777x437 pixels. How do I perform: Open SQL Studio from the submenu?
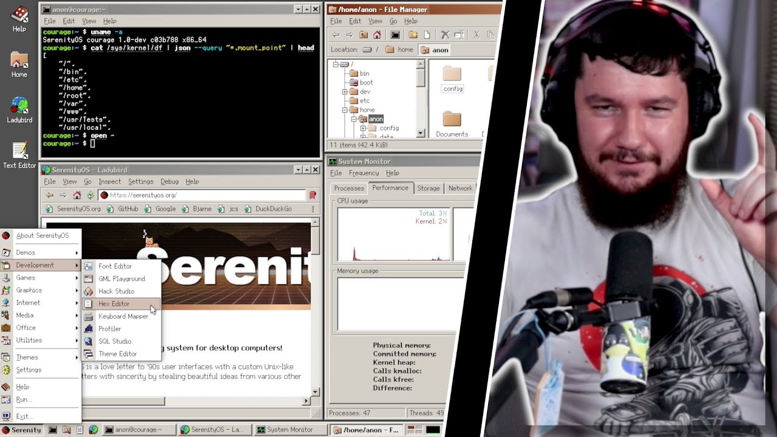coord(121,341)
